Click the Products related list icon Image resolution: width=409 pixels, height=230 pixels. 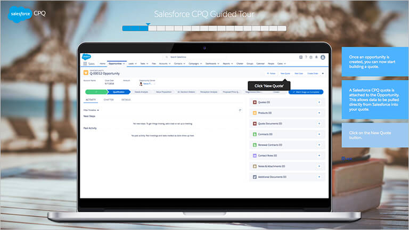pyautogui.click(x=255, y=113)
